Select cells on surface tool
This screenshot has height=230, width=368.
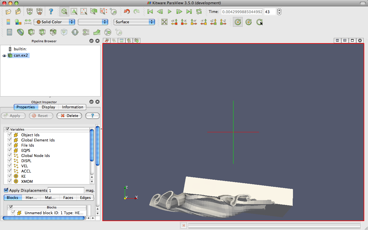click(x=74, y=11)
